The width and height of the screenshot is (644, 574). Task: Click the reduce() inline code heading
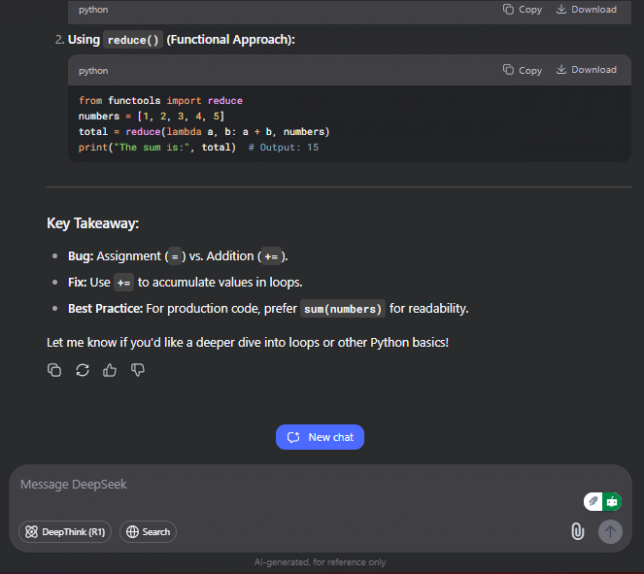[133, 40]
